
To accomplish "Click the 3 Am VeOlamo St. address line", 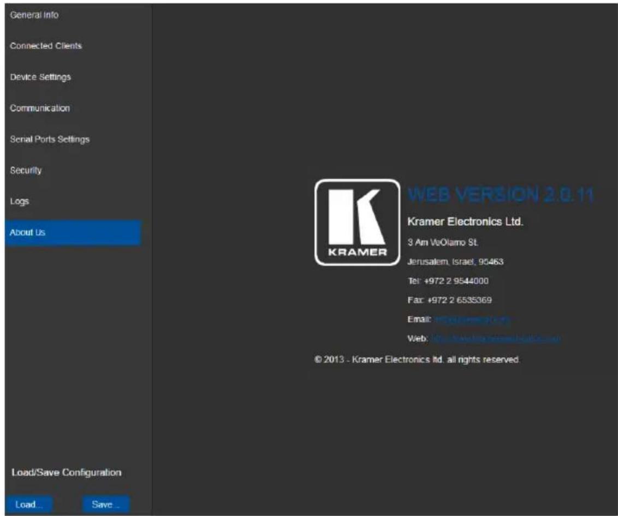I will pos(443,242).
